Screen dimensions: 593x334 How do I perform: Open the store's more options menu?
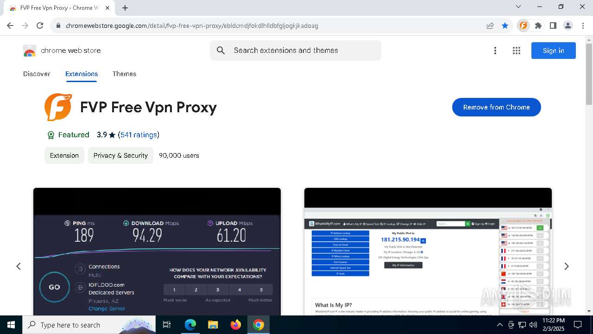tap(495, 51)
